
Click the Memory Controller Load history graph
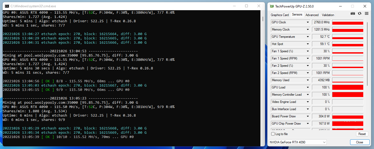pos(348,95)
